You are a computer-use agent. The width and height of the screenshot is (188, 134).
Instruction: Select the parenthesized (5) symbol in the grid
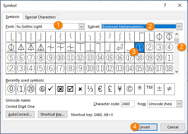click(x=41, y=68)
